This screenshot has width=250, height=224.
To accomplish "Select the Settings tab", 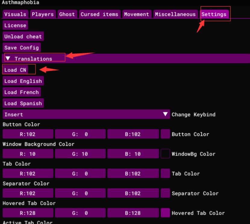I will (x=214, y=14).
